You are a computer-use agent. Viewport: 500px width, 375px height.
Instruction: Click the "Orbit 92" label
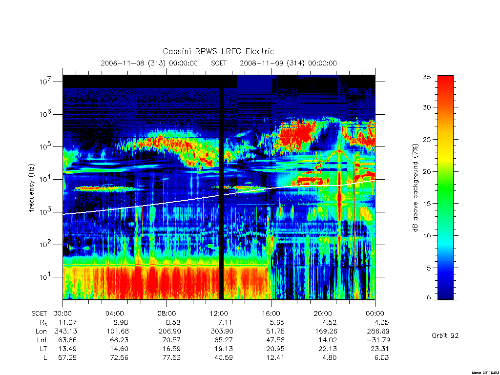(x=445, y=335)
